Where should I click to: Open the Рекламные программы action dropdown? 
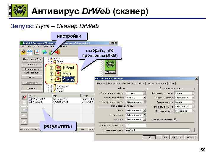184,93
